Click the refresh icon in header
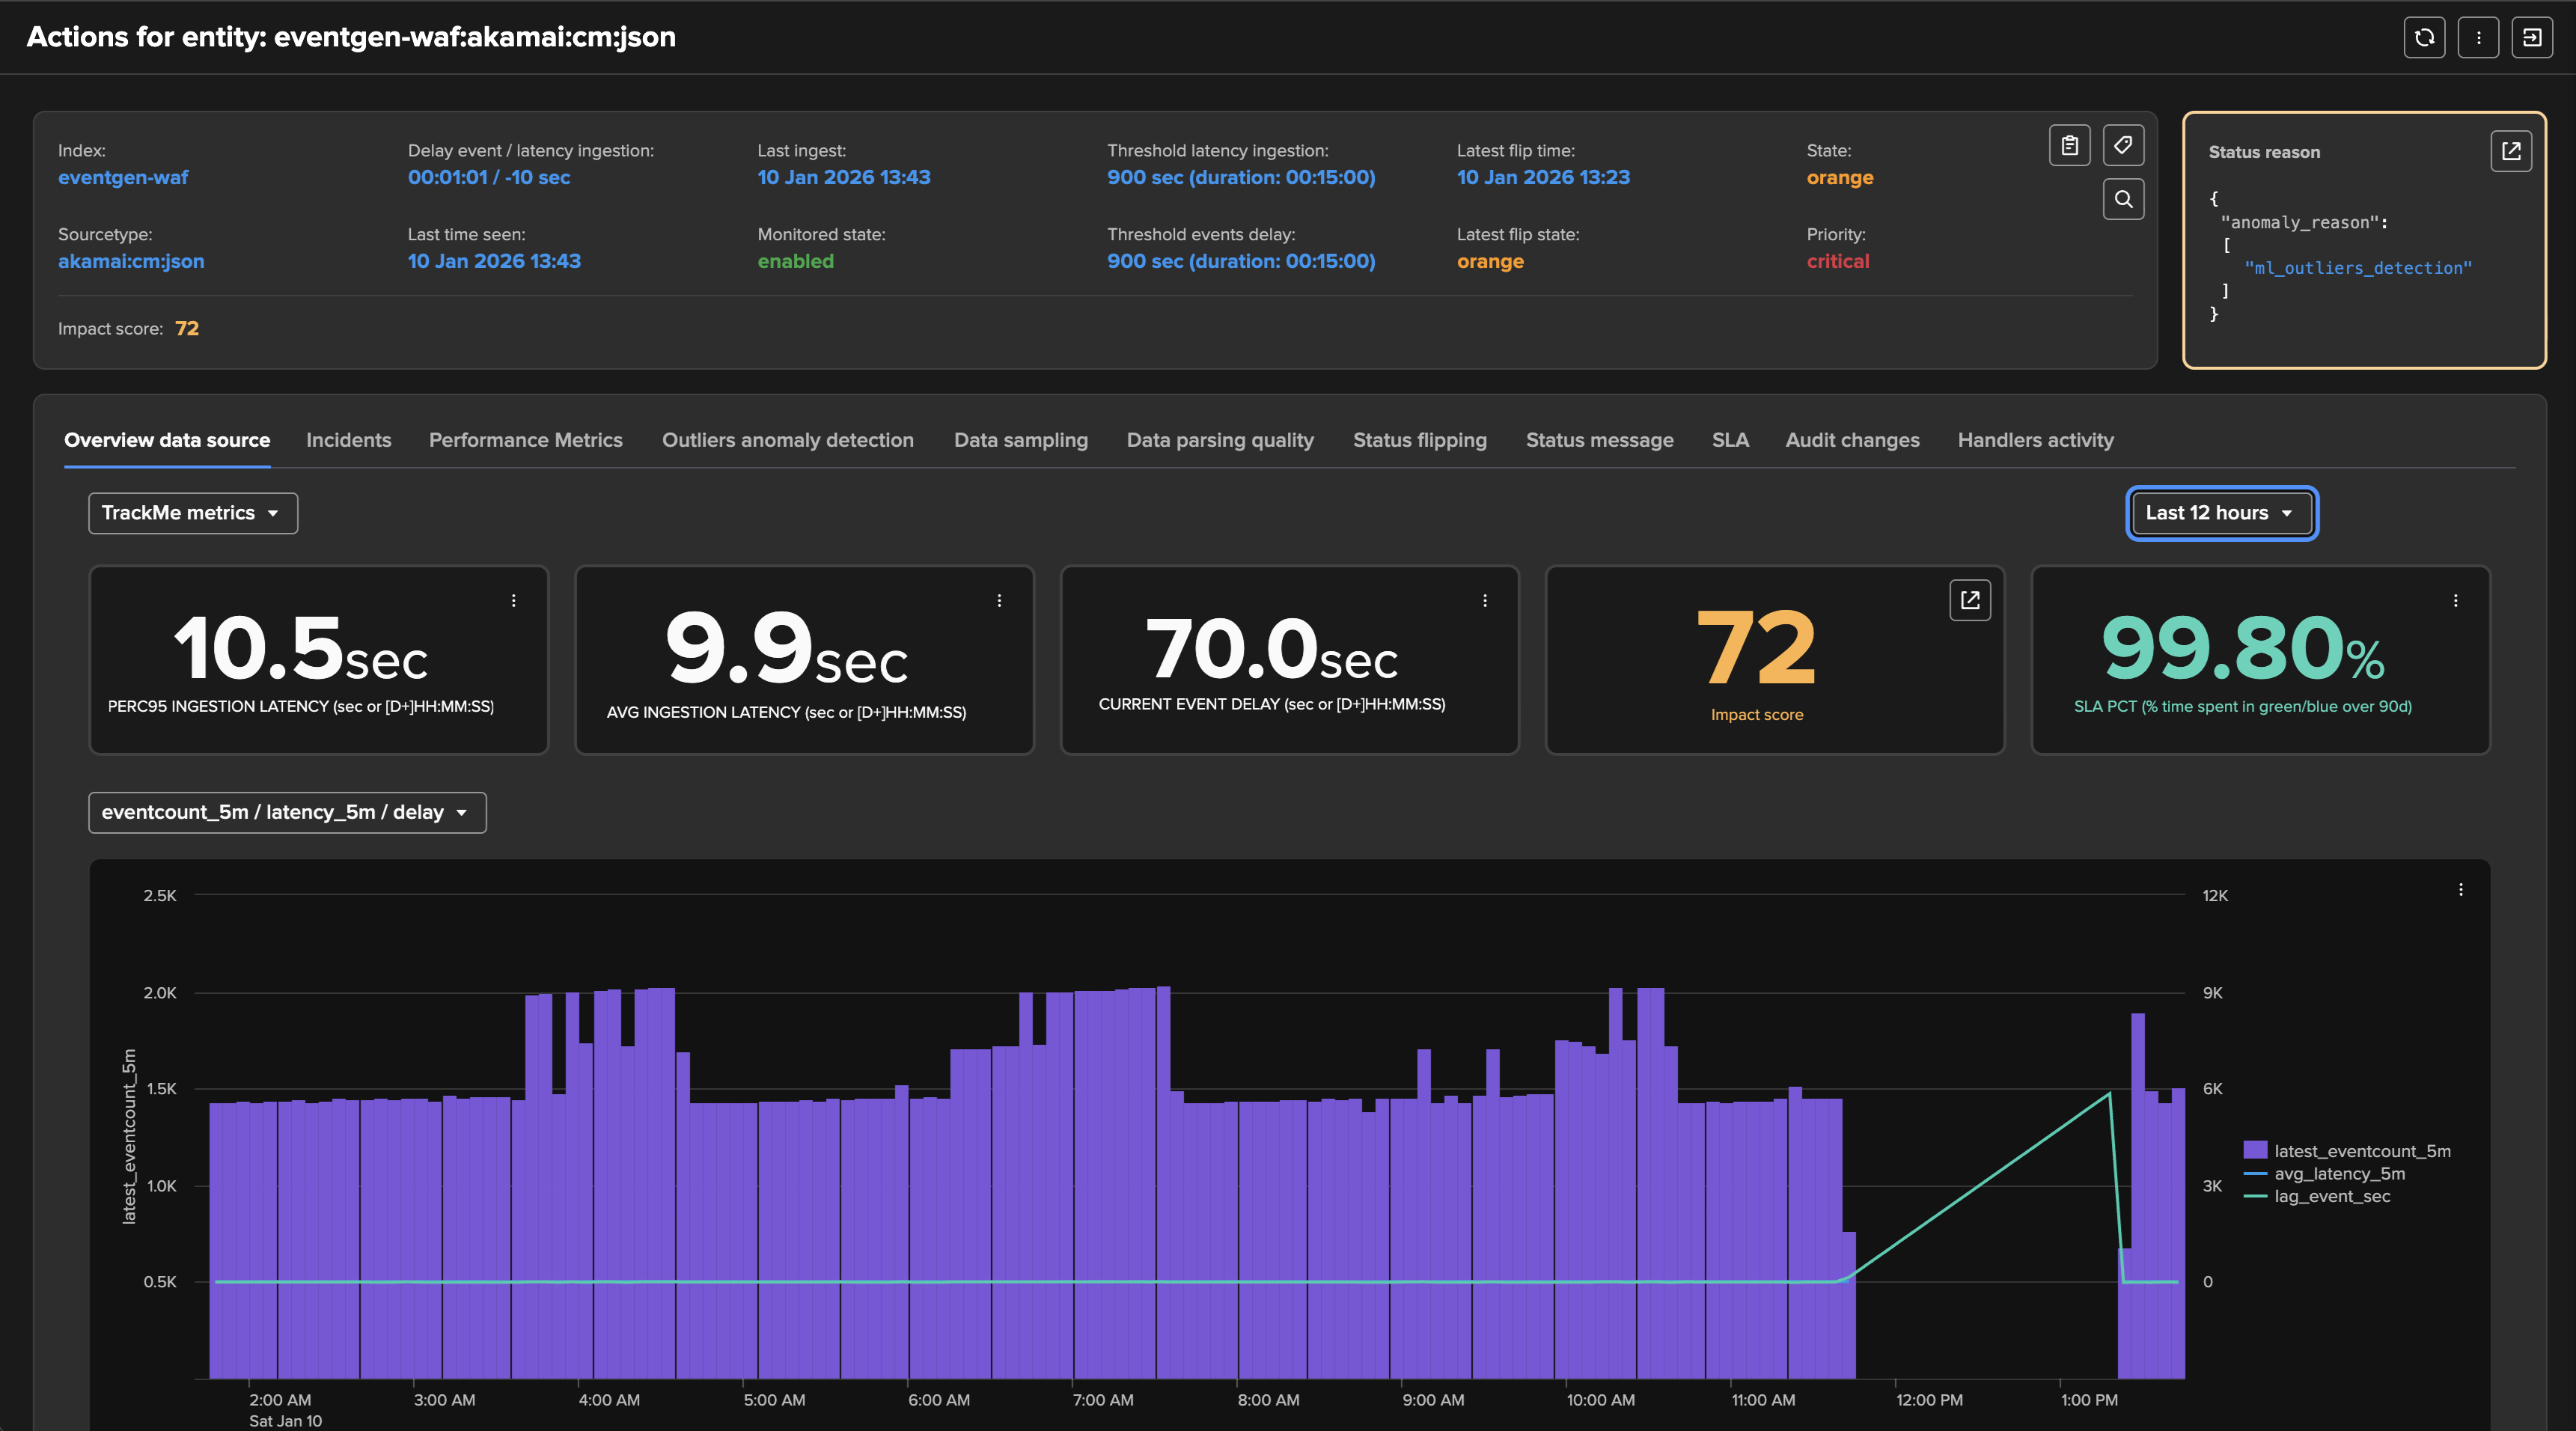The image size is (2576, 1431). 2424,38
